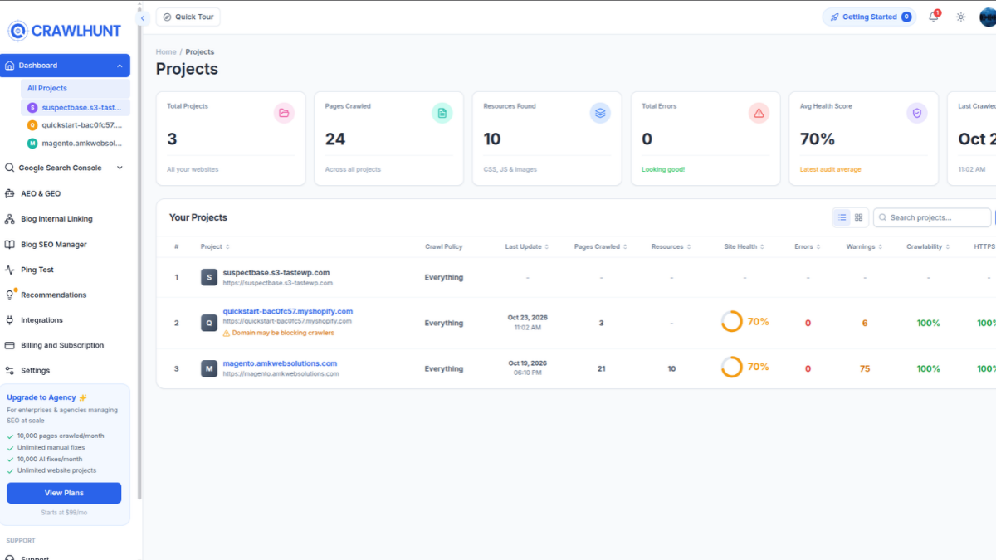
Task: Click the Settings sliders icon
Action: point(10,371)
